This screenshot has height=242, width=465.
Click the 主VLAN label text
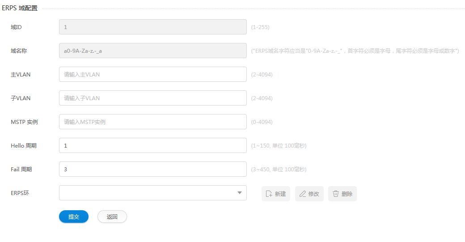click(x=21, y=75)
